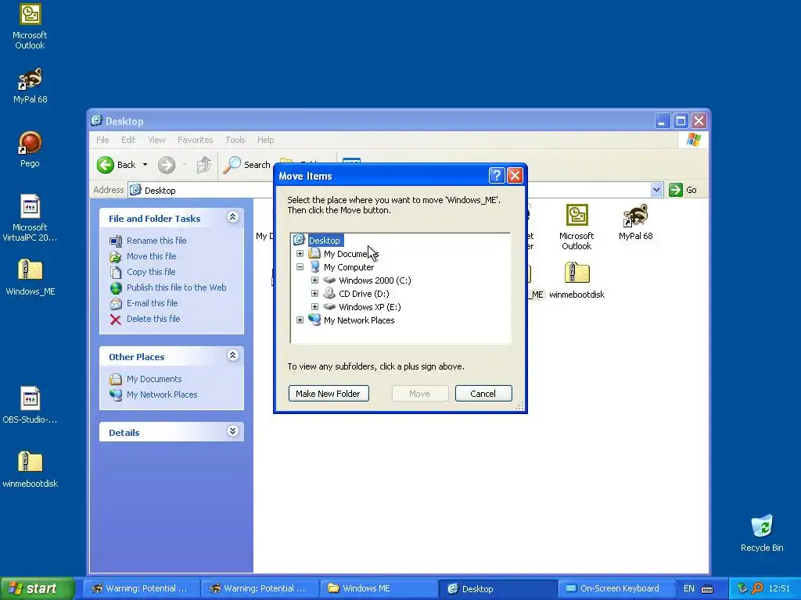Click Copy this file link

[x=151, y=272]
